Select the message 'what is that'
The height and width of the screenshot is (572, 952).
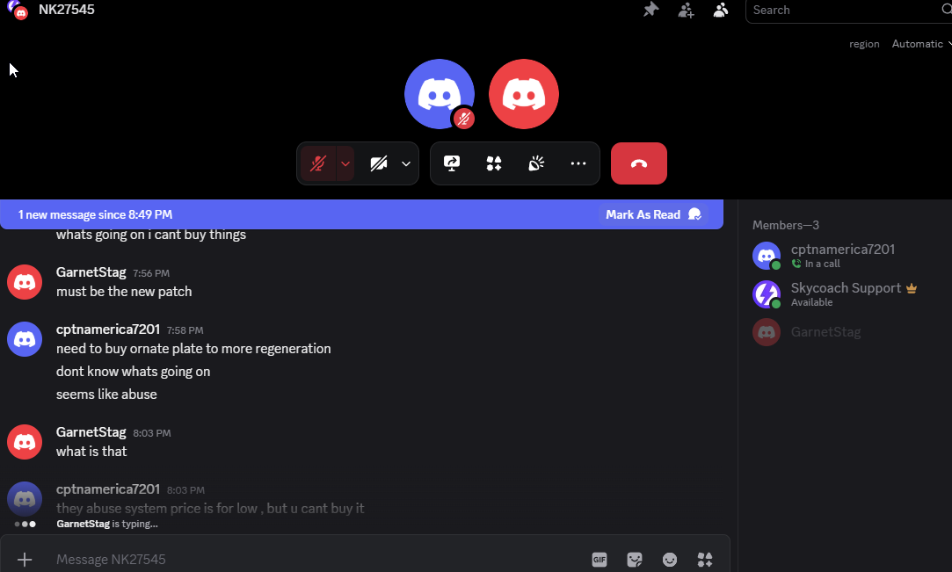pyautogui.click(x=91, y=452)
